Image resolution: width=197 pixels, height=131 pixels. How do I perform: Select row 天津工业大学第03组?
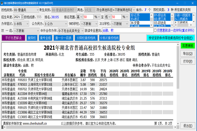(x=87, y=80)
